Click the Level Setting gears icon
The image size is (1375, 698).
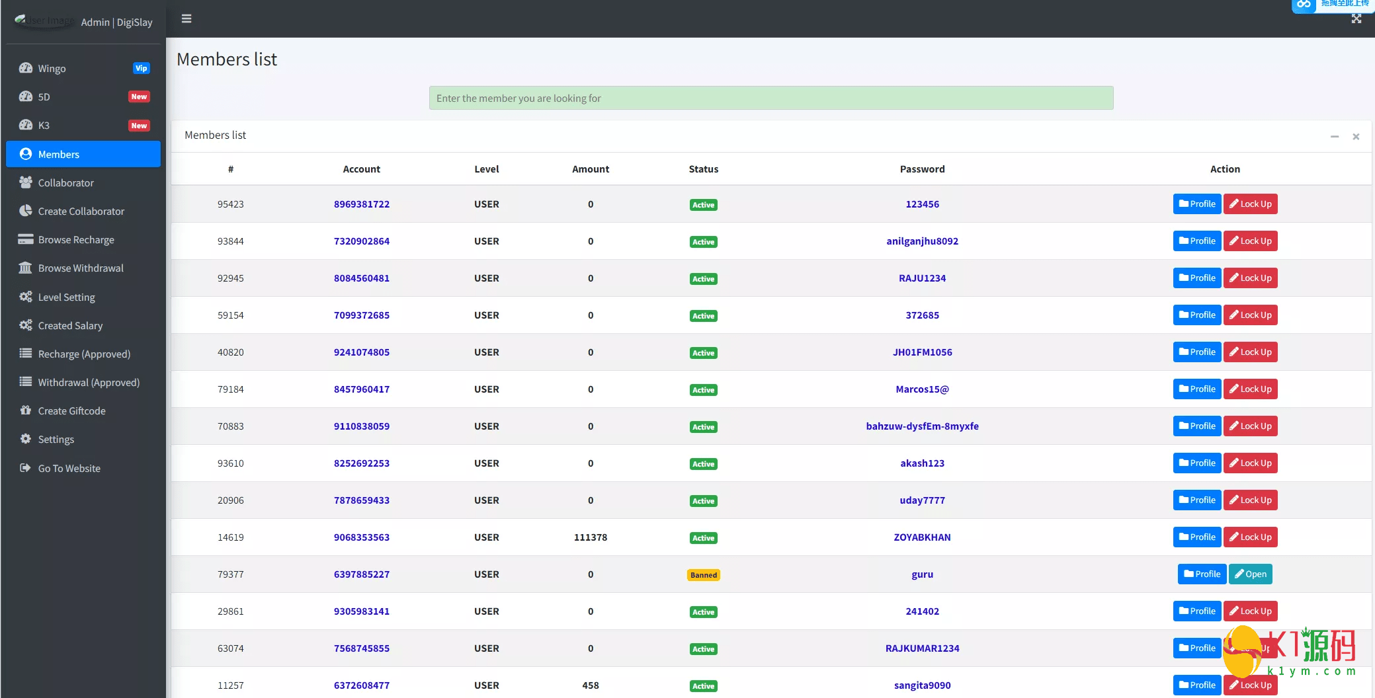[26, 297]
